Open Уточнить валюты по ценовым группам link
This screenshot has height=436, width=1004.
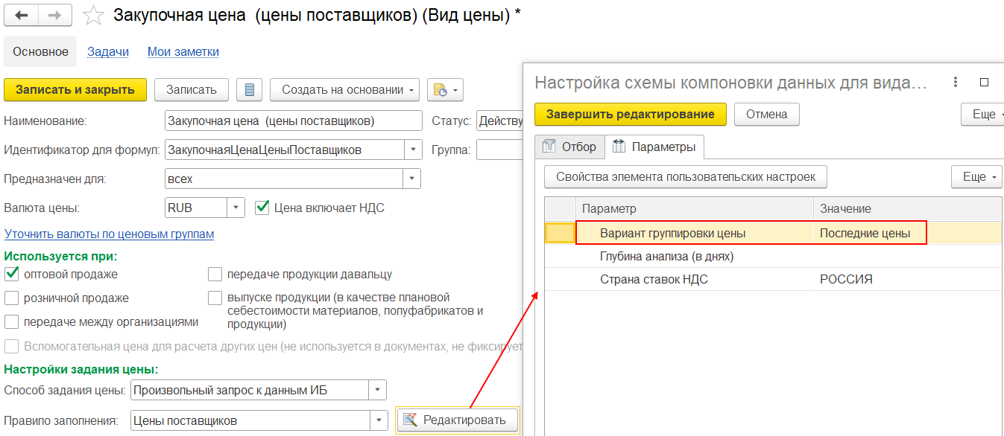click(x=109, y=234)
